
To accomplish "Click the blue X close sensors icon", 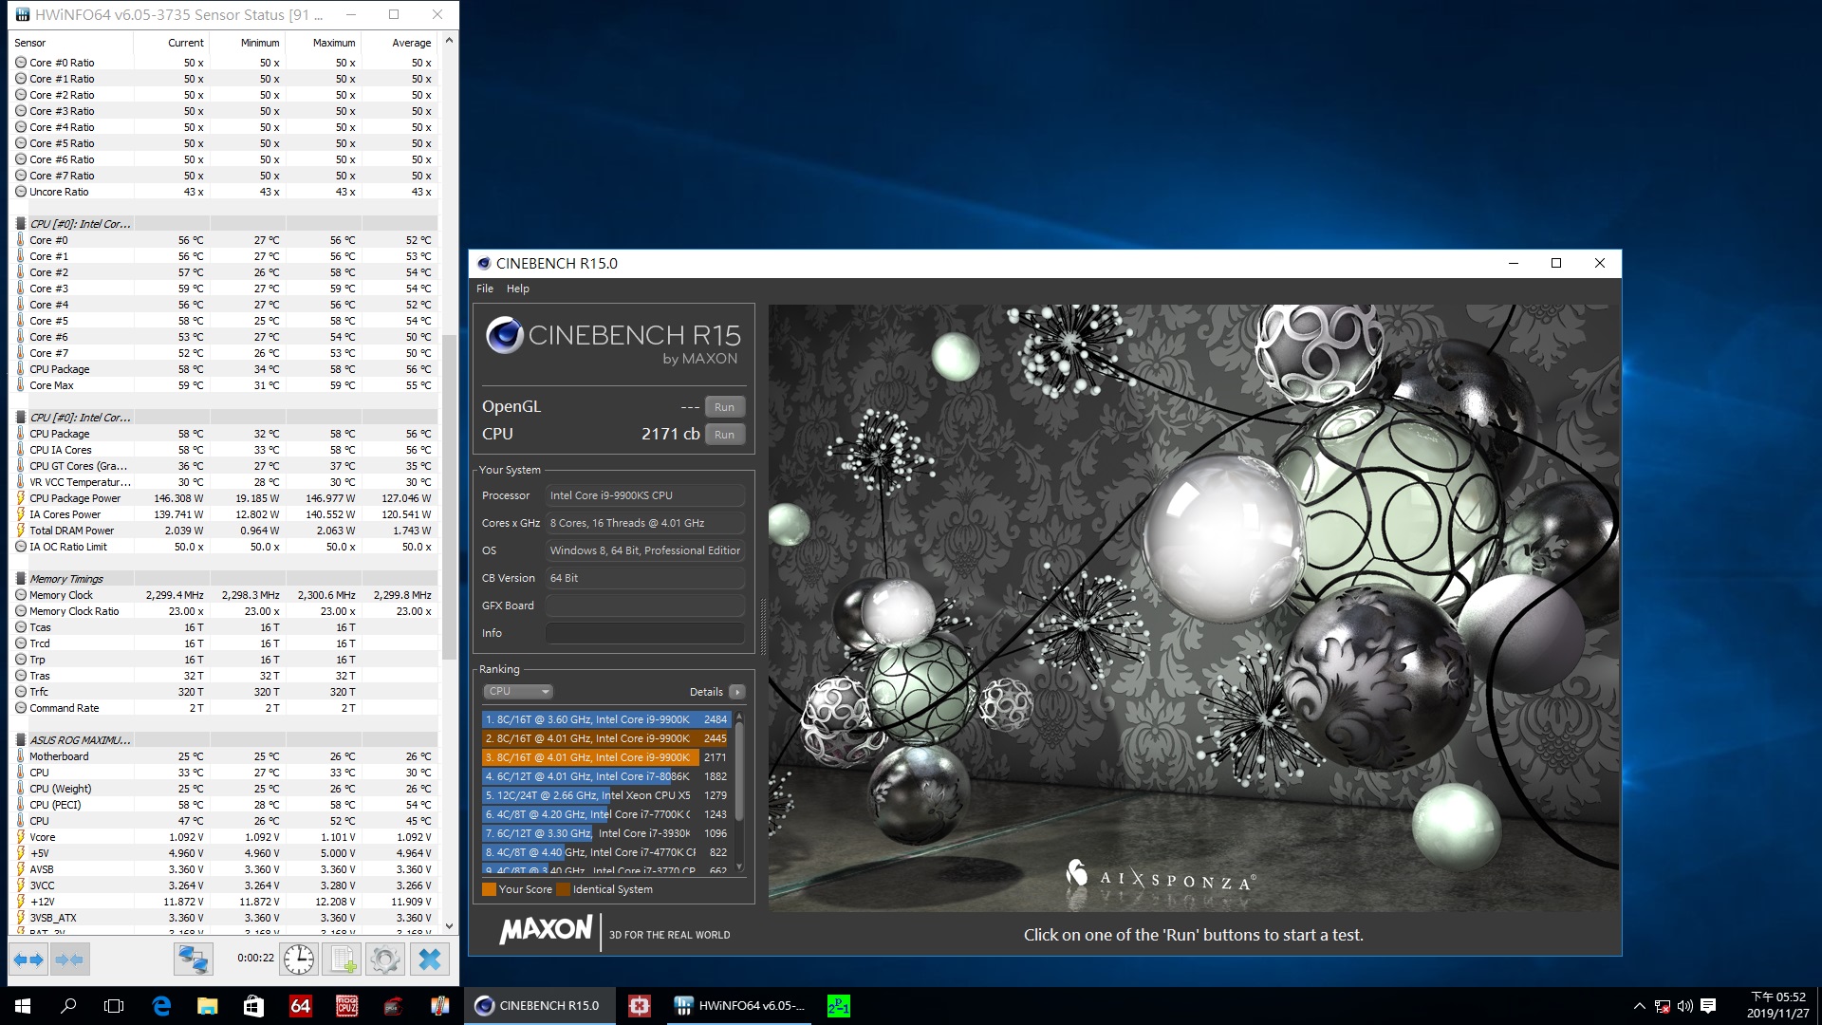I will click(x=430, y=960).
